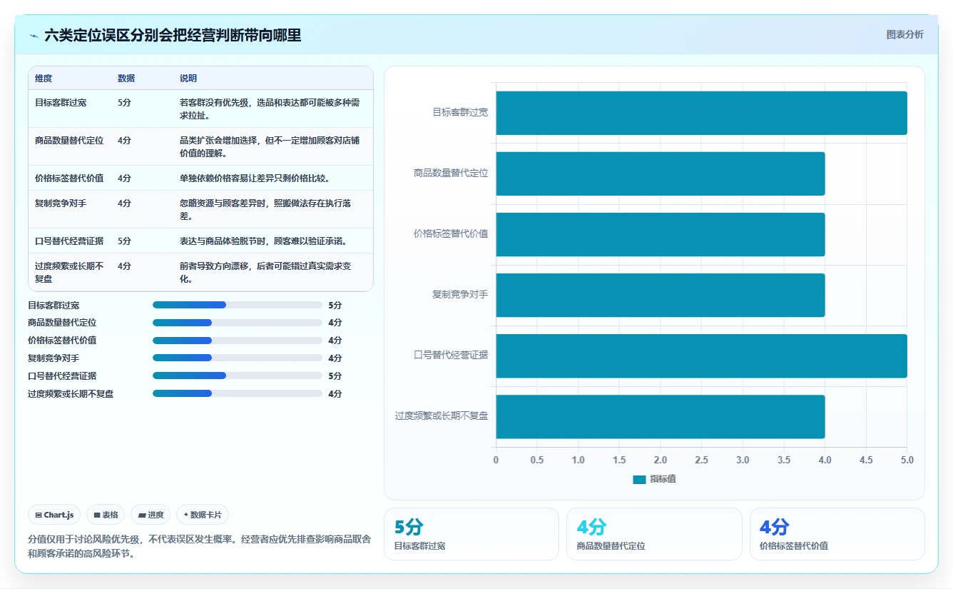953x589 pixels.
Task: Click table description starting 前者导致方向漂移
Action: (x=265, y=272)
